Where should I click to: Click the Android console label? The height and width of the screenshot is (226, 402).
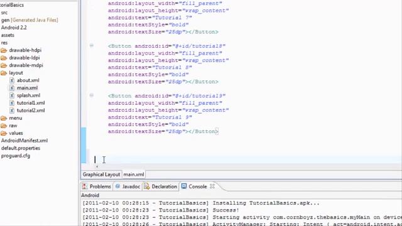coord(90,195)
